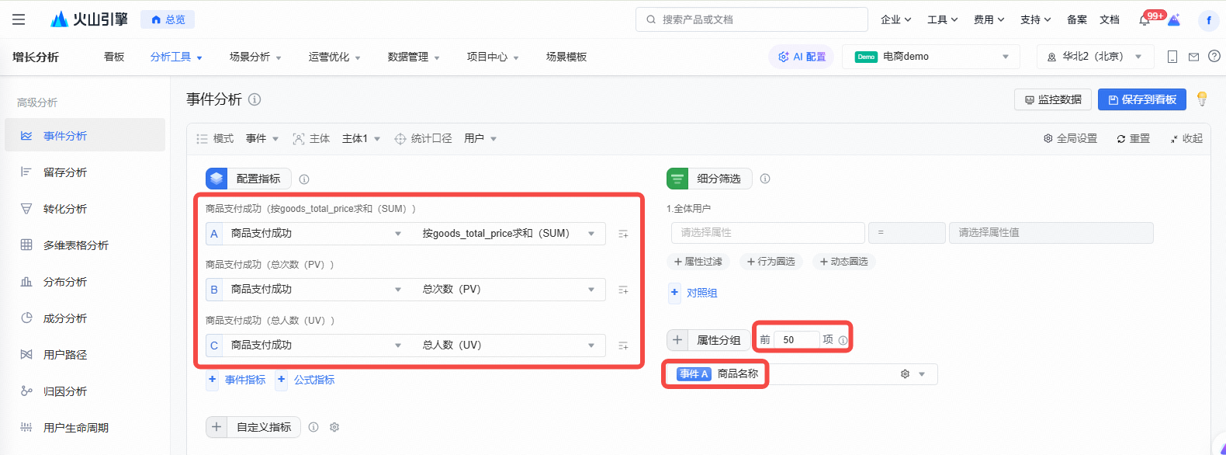Open the 主体1 dropdown

coord(361,138)
